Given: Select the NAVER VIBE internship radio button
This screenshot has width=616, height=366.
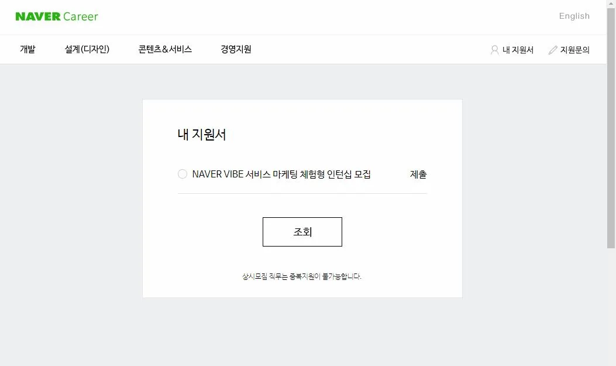Looking at the screenshot, I should pos(183,174).
